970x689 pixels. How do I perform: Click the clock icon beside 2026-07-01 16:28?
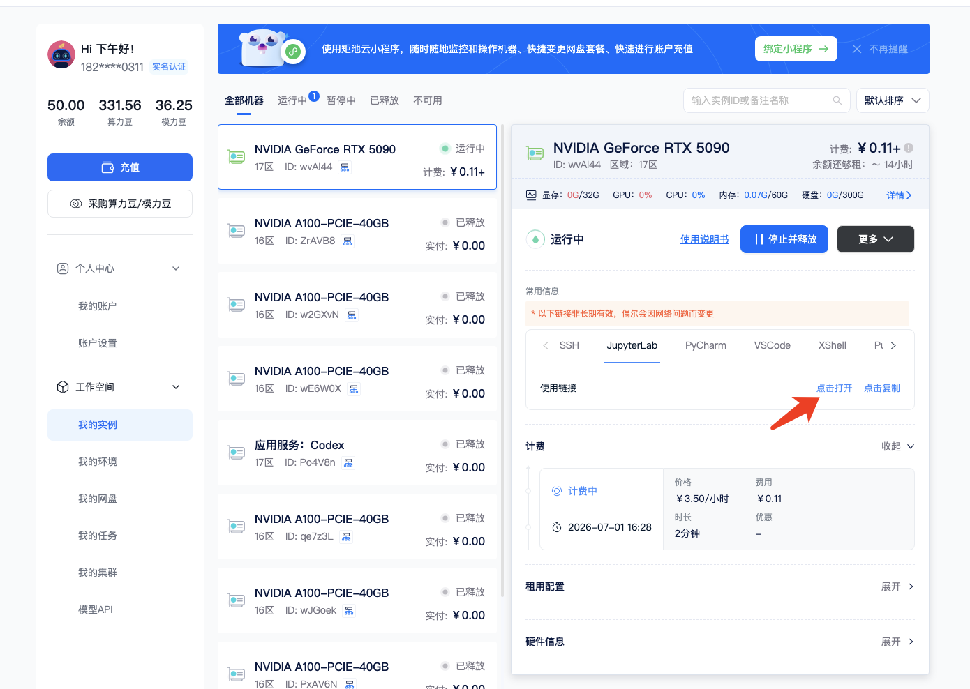tap(557, 527)
